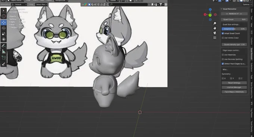Click the shield icon at filter bar end

tap(166, 4)
